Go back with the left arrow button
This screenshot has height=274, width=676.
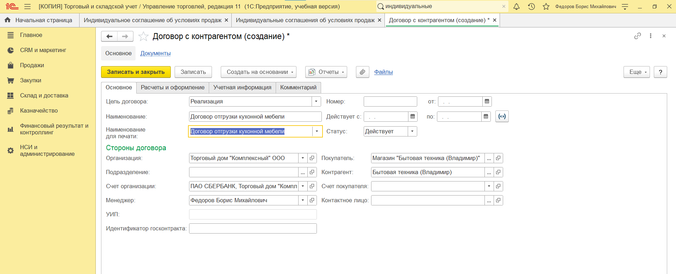(109, 36)
